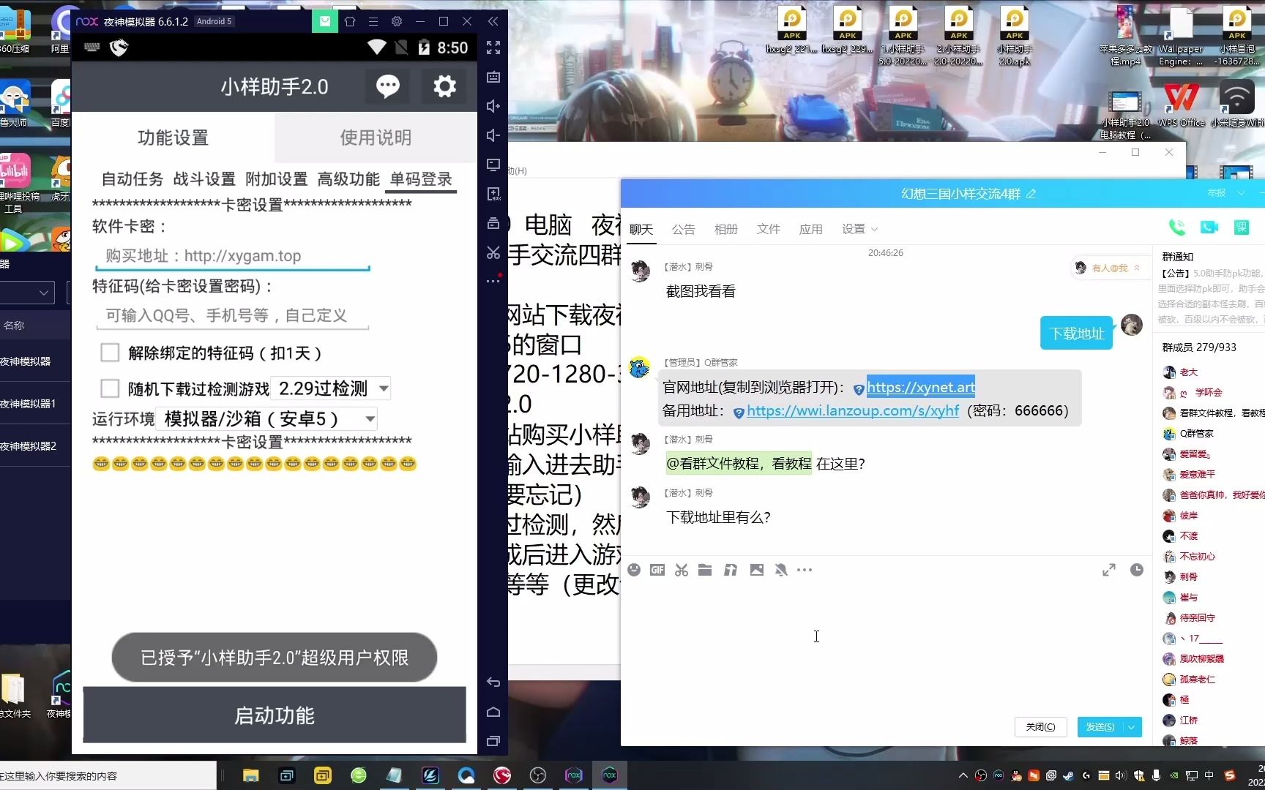Decrease Nox emulator volume
This screenshot has height=790, width=1265.
coord(493,135)
